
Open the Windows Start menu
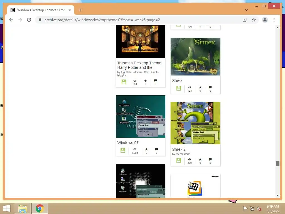click(7, 208)
